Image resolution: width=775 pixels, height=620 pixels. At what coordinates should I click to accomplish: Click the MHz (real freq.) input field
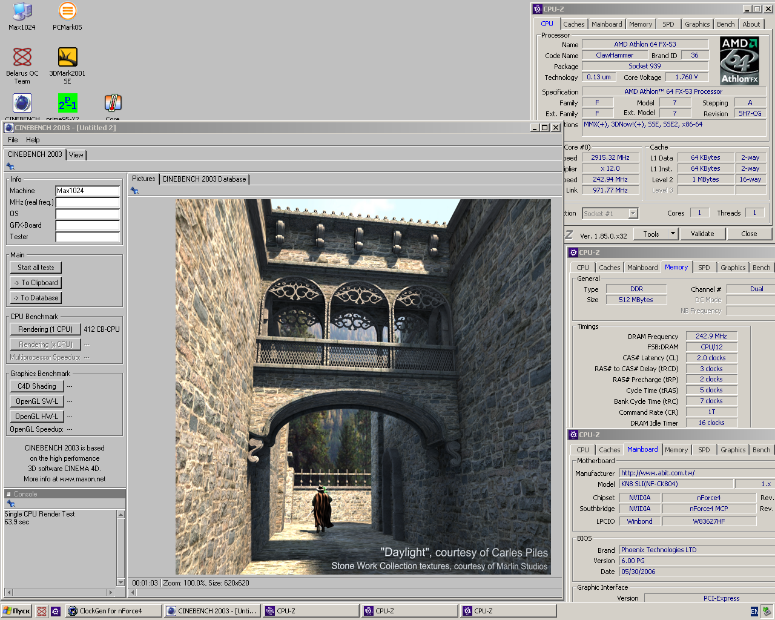tap(87, 202)
